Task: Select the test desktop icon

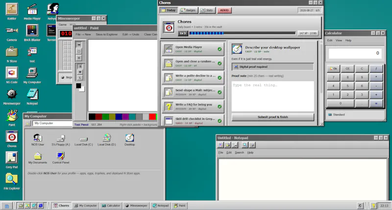Action: (x=32, y=54)
